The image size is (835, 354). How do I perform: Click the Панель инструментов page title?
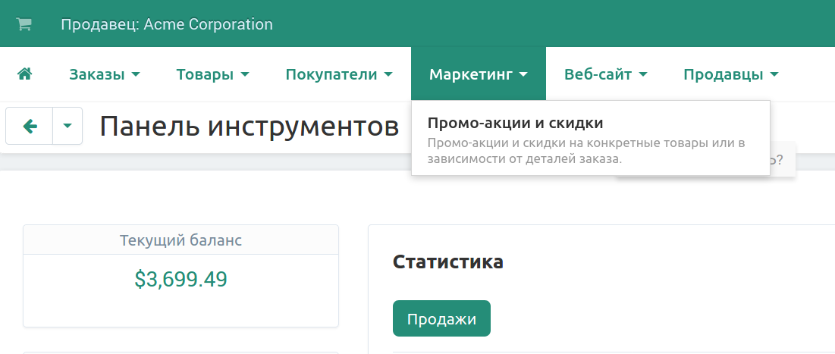(249, 127)
